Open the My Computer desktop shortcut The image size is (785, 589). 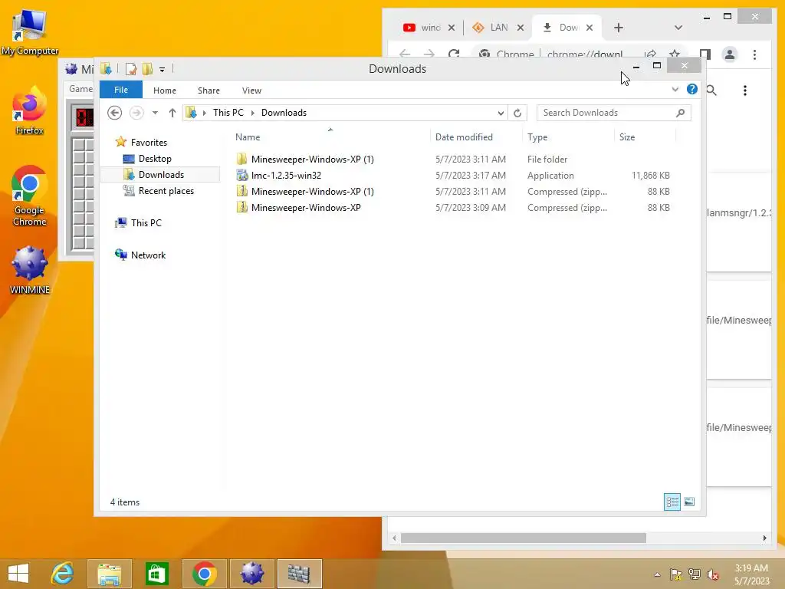point(30,32)
